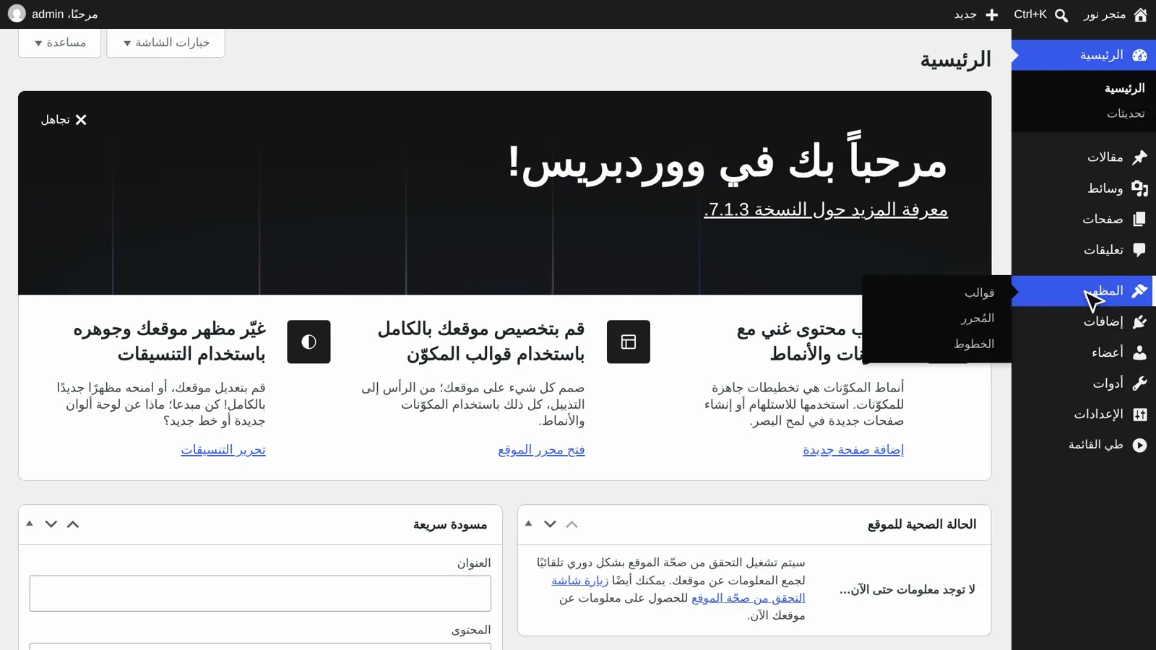The image size is (1156, 650).
Task: Click the معرفة المزيد حول النسخة 7.1.3 link
Action: (826, 209)
